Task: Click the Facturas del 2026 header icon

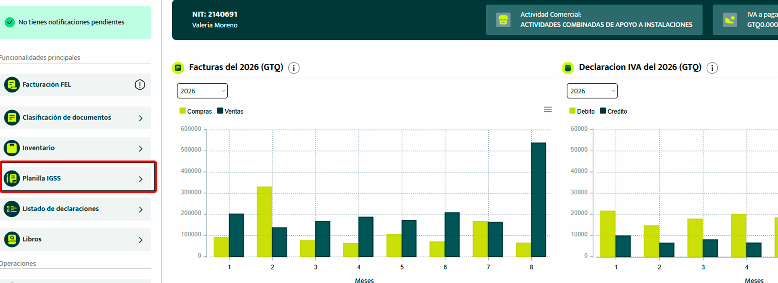Action: pyautogui.click(x=178, y=68)
